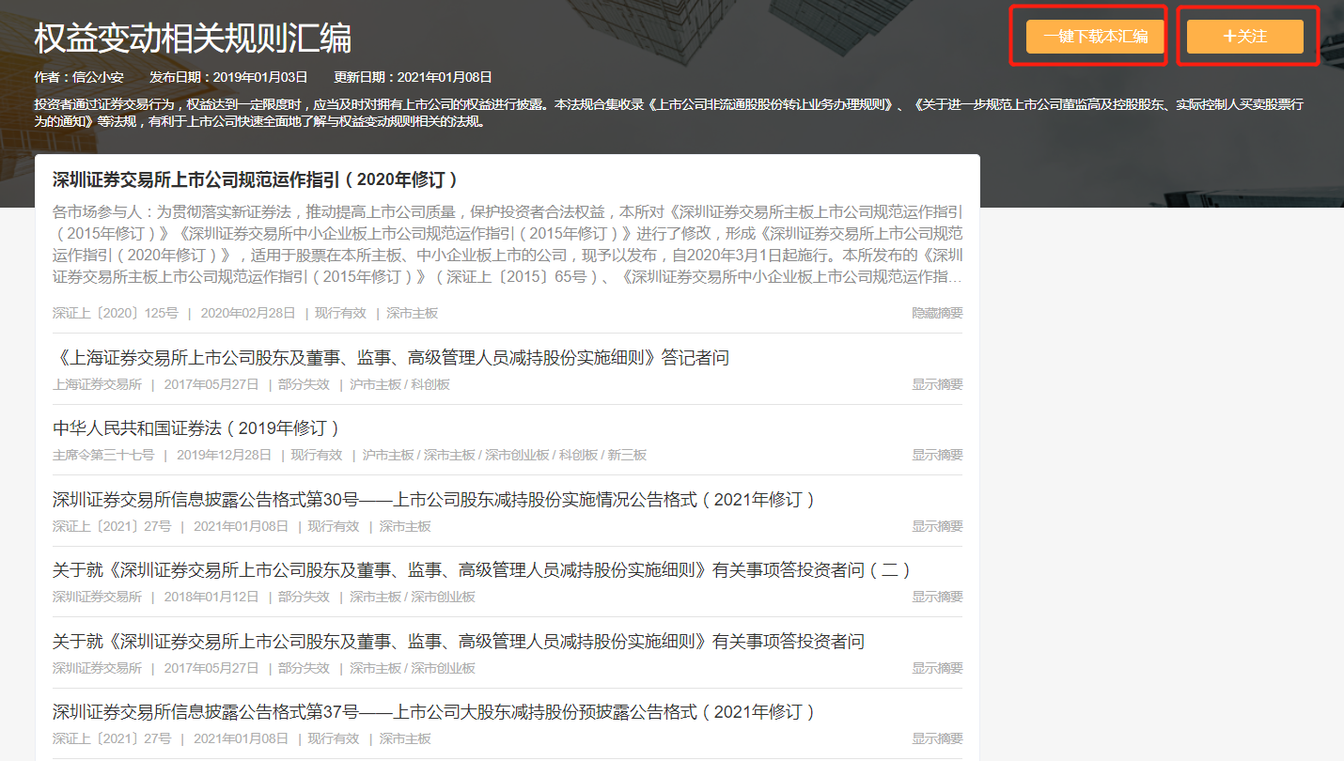Click summary paragraph starting 各市场参与人
Viewport: 1344px width, 761px height.
point(508,244)
